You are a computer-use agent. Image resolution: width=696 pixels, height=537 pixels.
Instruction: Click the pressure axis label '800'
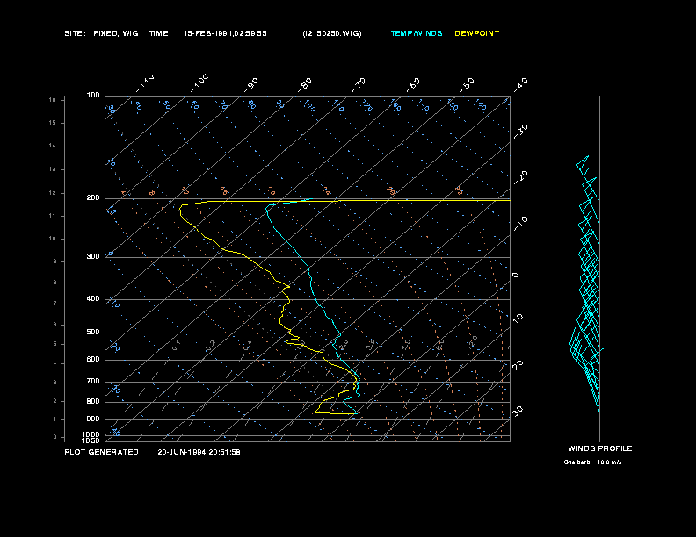tap(93, 401)
